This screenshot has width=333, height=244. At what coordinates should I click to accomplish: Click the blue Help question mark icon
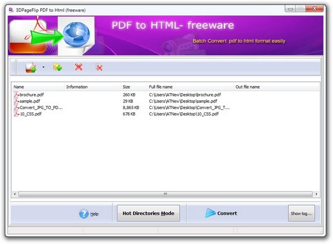[x=84, y=214]
